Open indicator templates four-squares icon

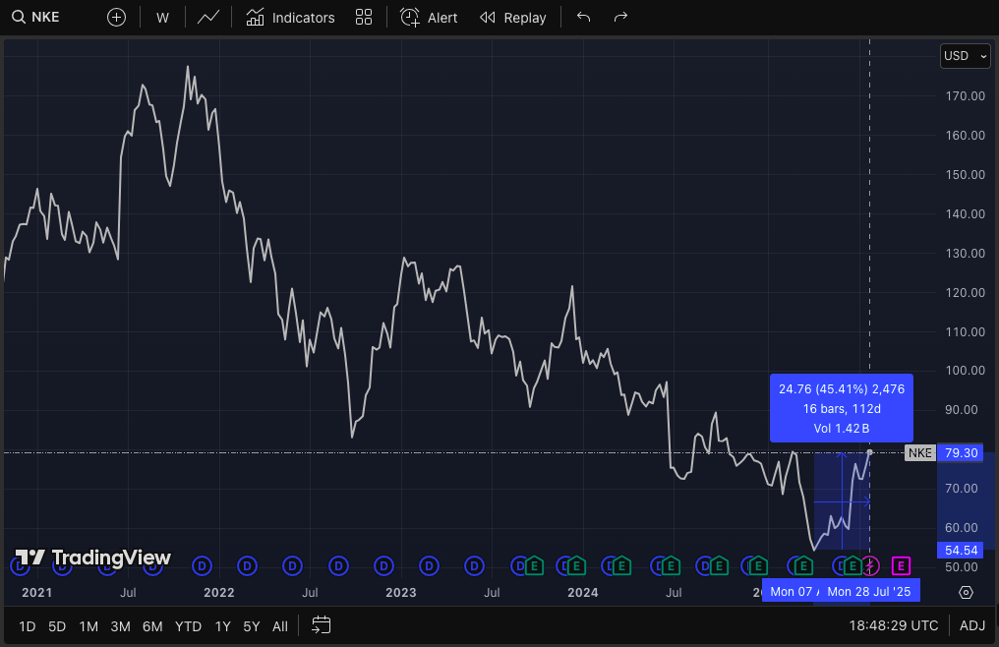[x=364, y=18]
